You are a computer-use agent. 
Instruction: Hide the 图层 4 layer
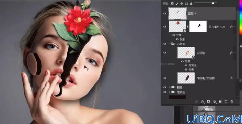pos(165,14)
